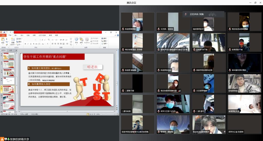Click the New Slide icon
This screenshot has height=141, width=263.
point(13,40)
